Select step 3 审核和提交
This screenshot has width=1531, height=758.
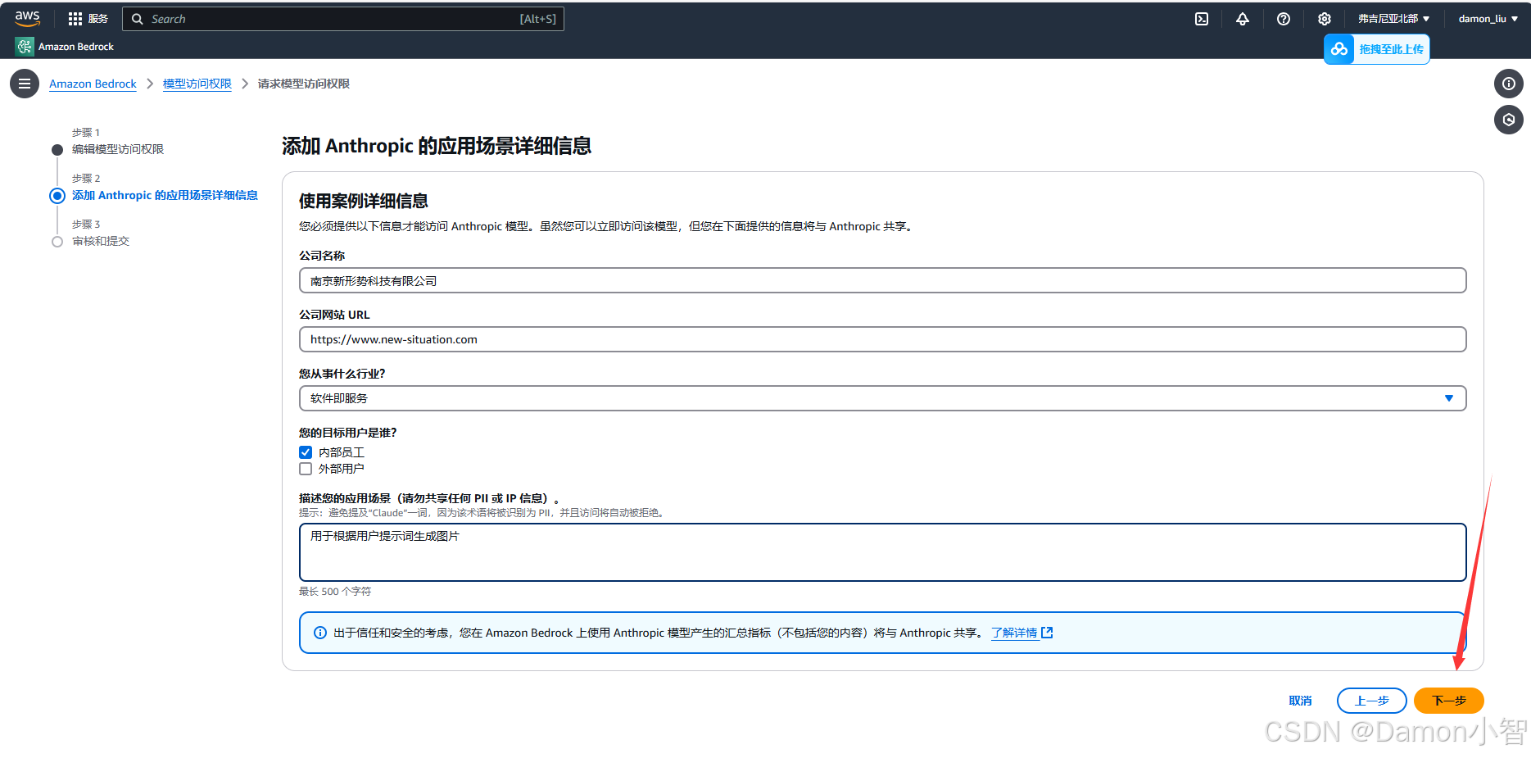(x=101, y=241)
